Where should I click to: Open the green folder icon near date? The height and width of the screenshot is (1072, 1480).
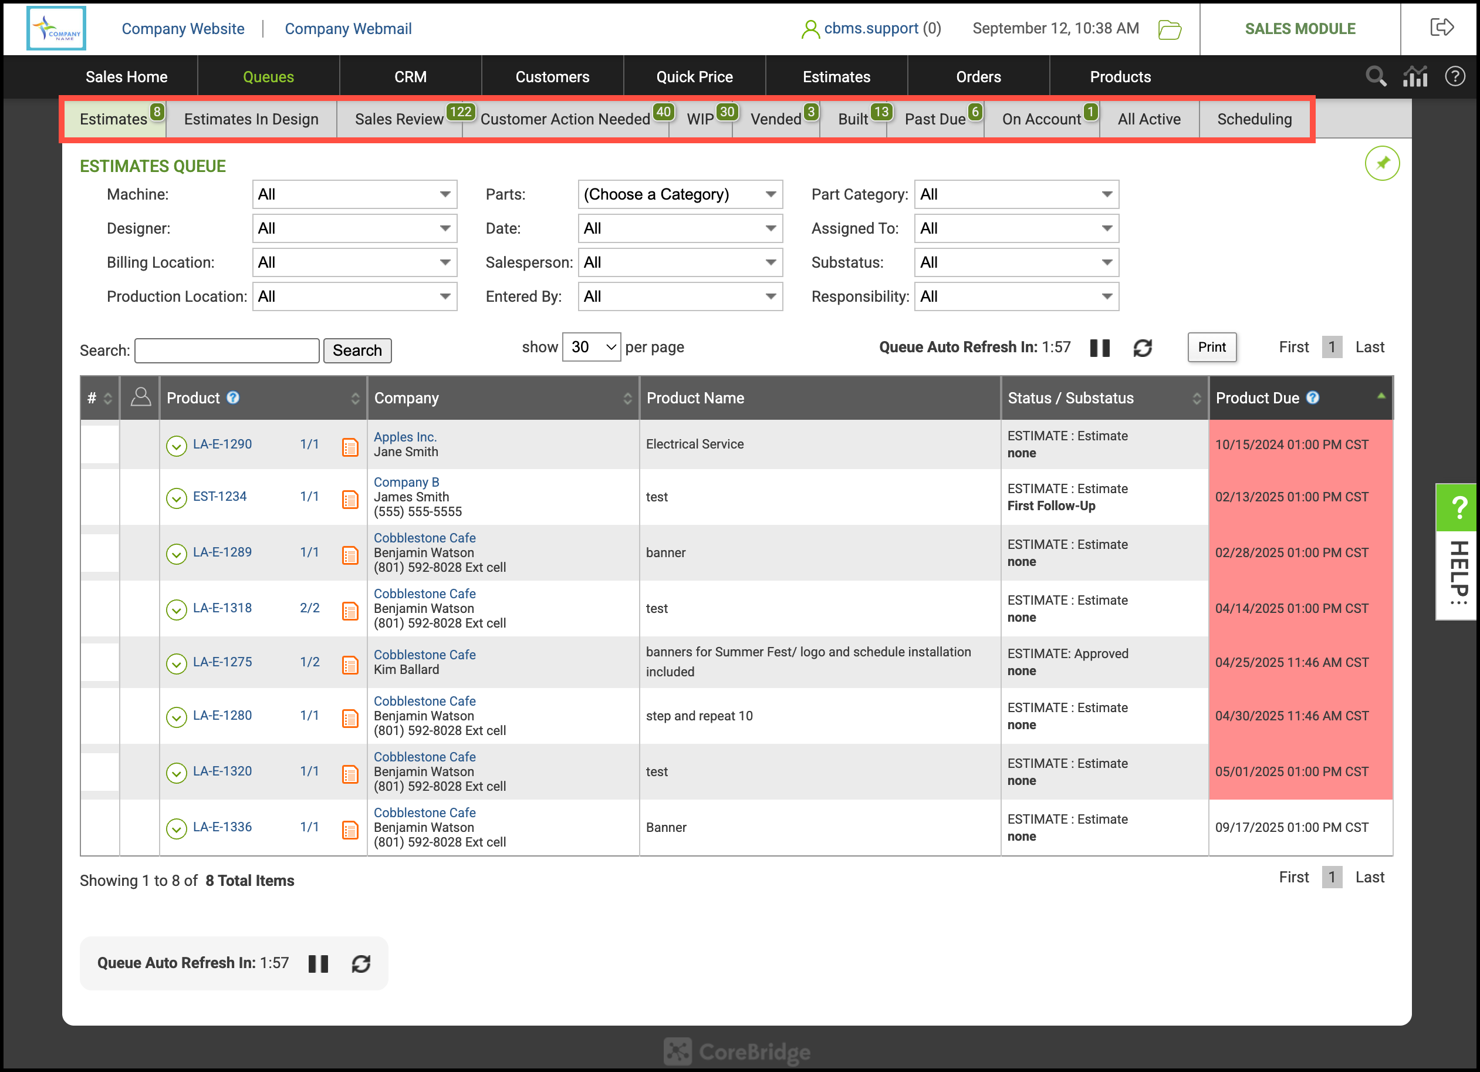point(1170,29)
